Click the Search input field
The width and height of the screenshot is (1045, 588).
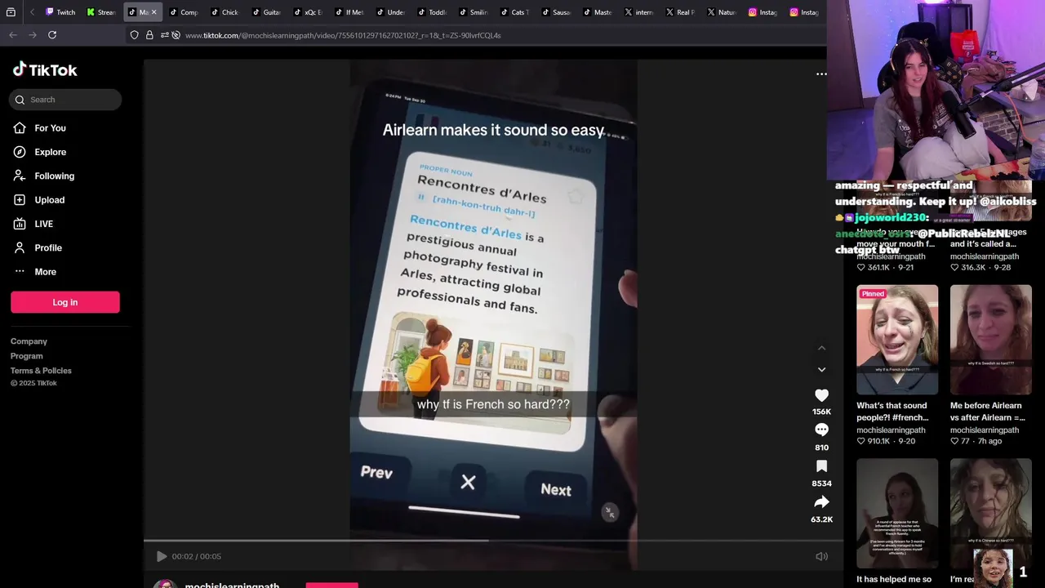coord(65,100)
